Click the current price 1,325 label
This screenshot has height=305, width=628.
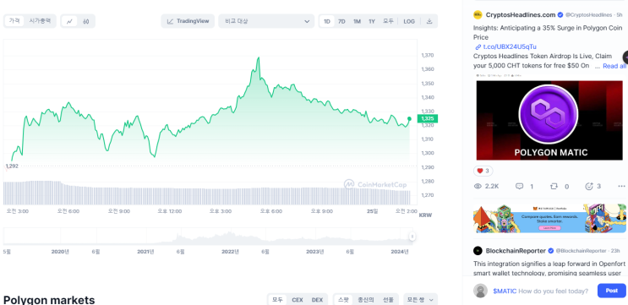(428, 118)
